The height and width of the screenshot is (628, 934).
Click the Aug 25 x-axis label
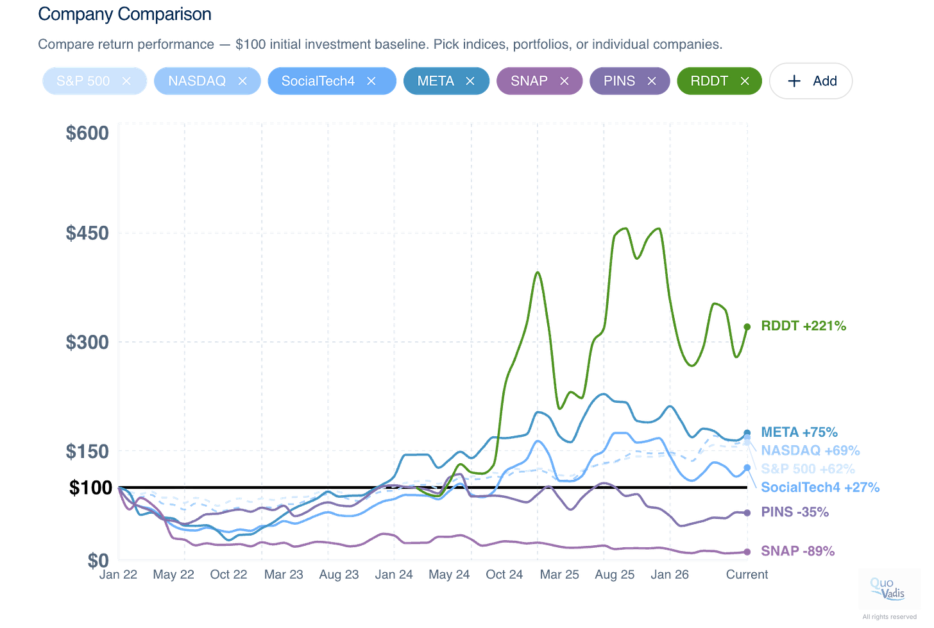[x=615, y=574]
